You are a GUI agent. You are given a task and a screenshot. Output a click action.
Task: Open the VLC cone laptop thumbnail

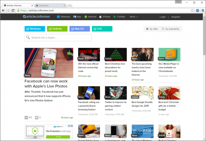[169, 55]
